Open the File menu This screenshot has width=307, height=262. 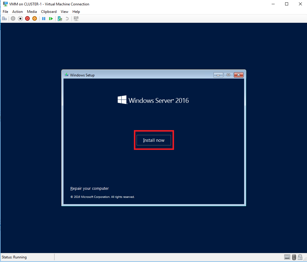coord(5,12)
